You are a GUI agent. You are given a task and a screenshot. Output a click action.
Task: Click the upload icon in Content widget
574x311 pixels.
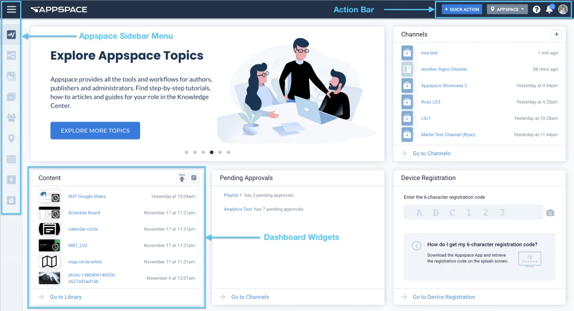tap(182, 178)
